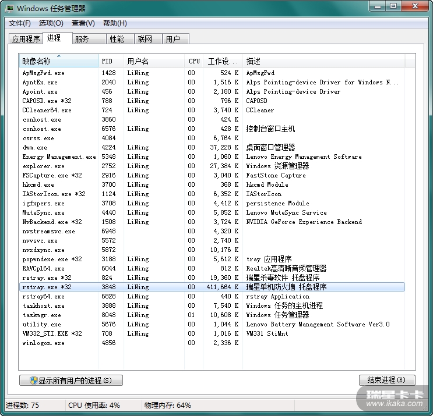This screenshot has height=416, width=433.
Task: Select the taskhost.exe process
Action: coord(212,305)
